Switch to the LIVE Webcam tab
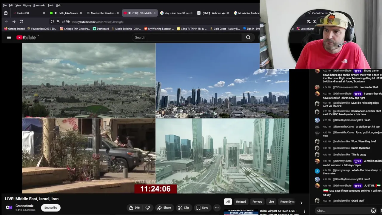 point(212,13)
